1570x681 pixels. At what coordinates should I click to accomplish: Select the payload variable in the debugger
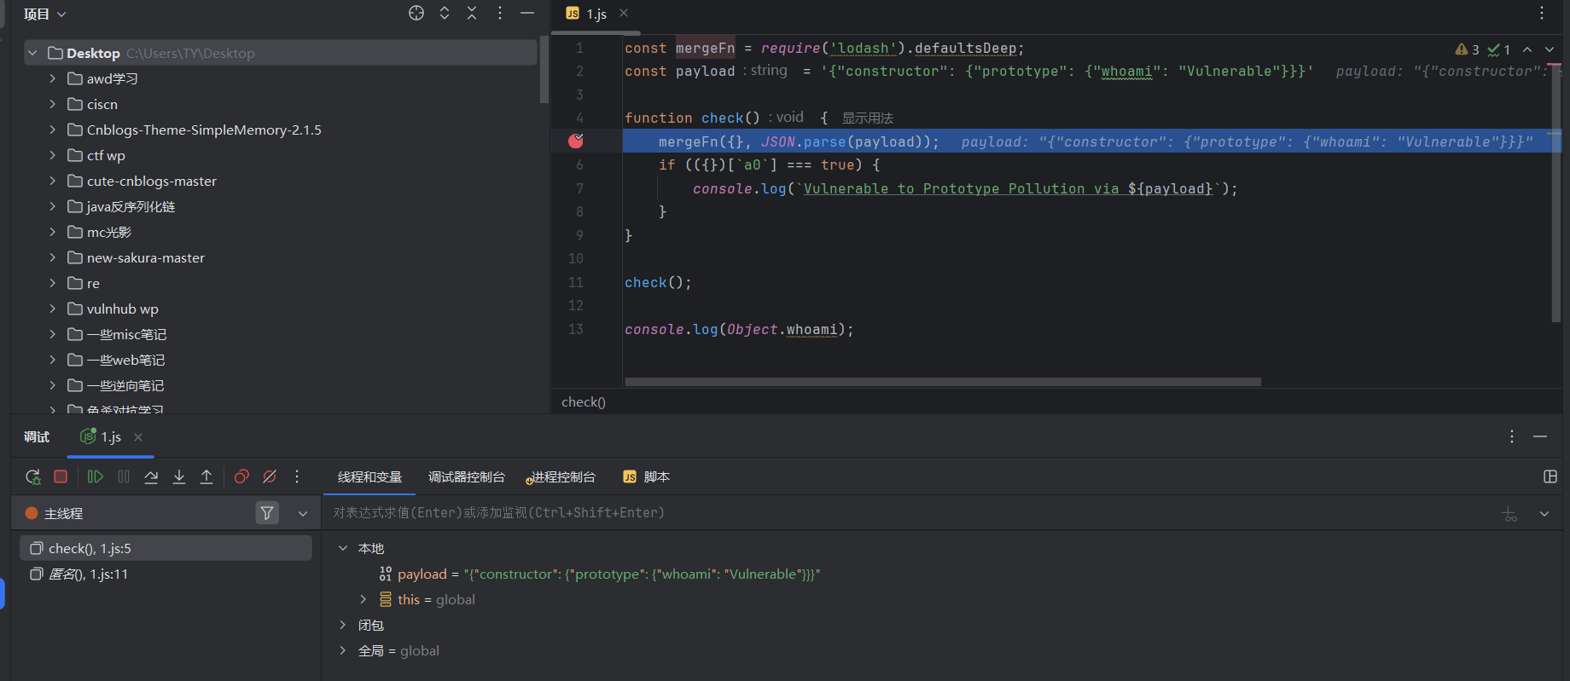tap(599, 574)
